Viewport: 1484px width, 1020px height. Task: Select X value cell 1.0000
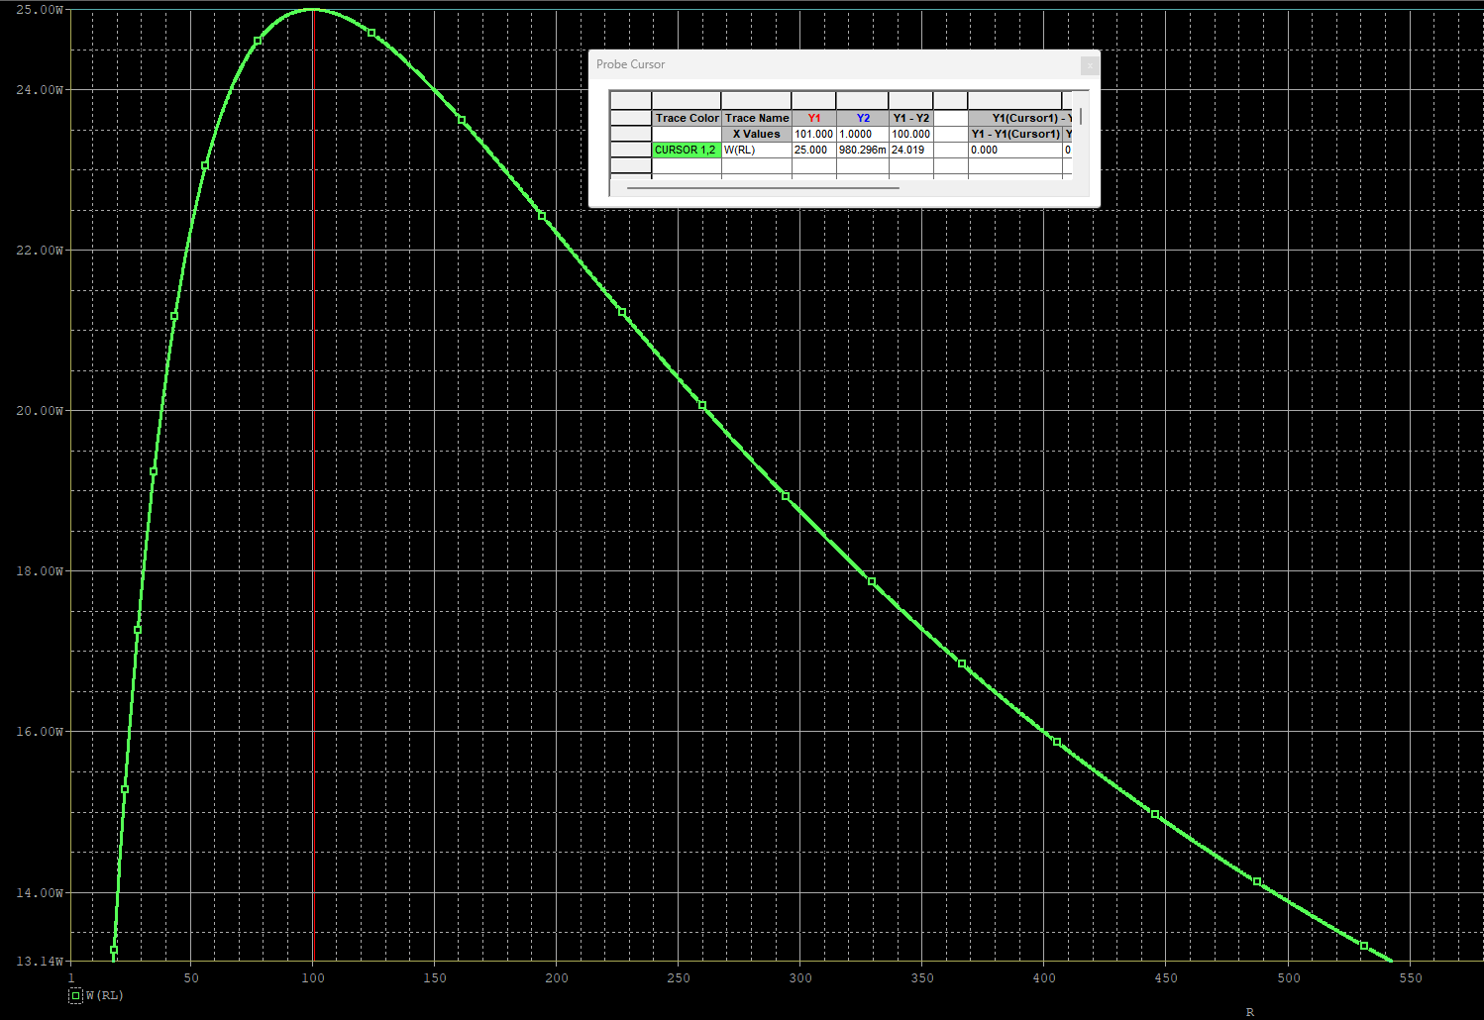click(x=863, y=134)
